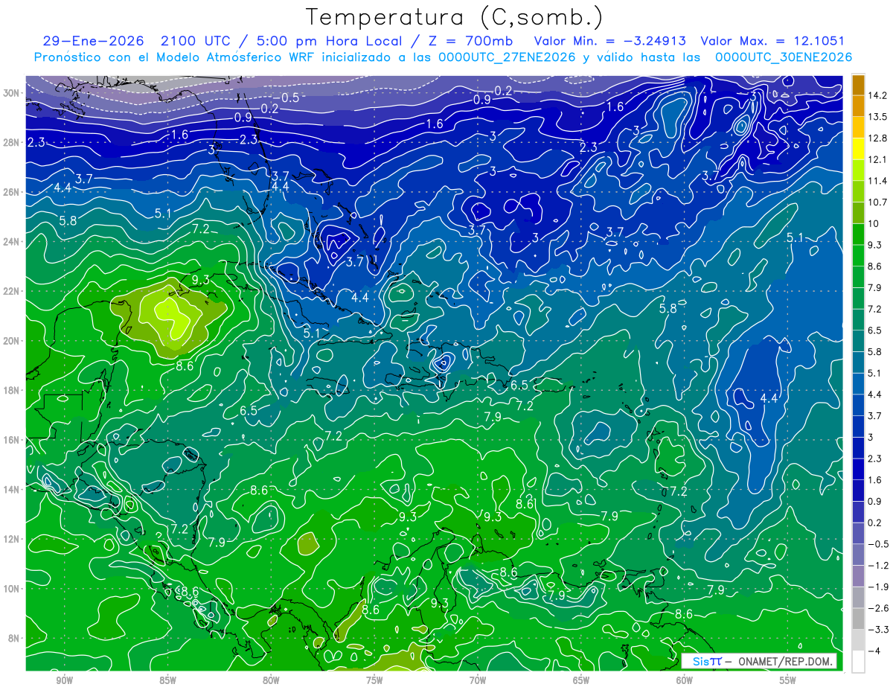Image resolution: width=893 pixels, height=690 pixels.
Task: Click the '13.5' colorbar label
Action: tap(876, 117)
